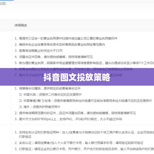Screen dimensions: 154x154
Task: Select the line 海外：须提供护照首页照片
Action: [x=40, y=107]
